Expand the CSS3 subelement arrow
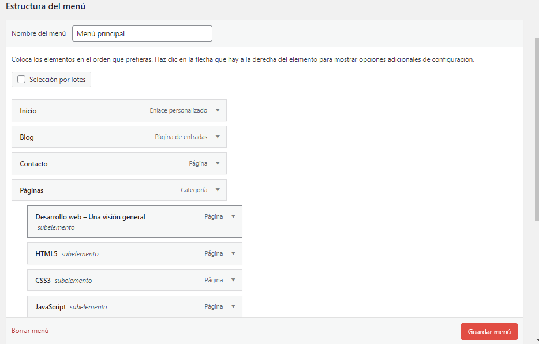Screen dimensions: 539x344 pyautogui.click(x=233, y=280)
